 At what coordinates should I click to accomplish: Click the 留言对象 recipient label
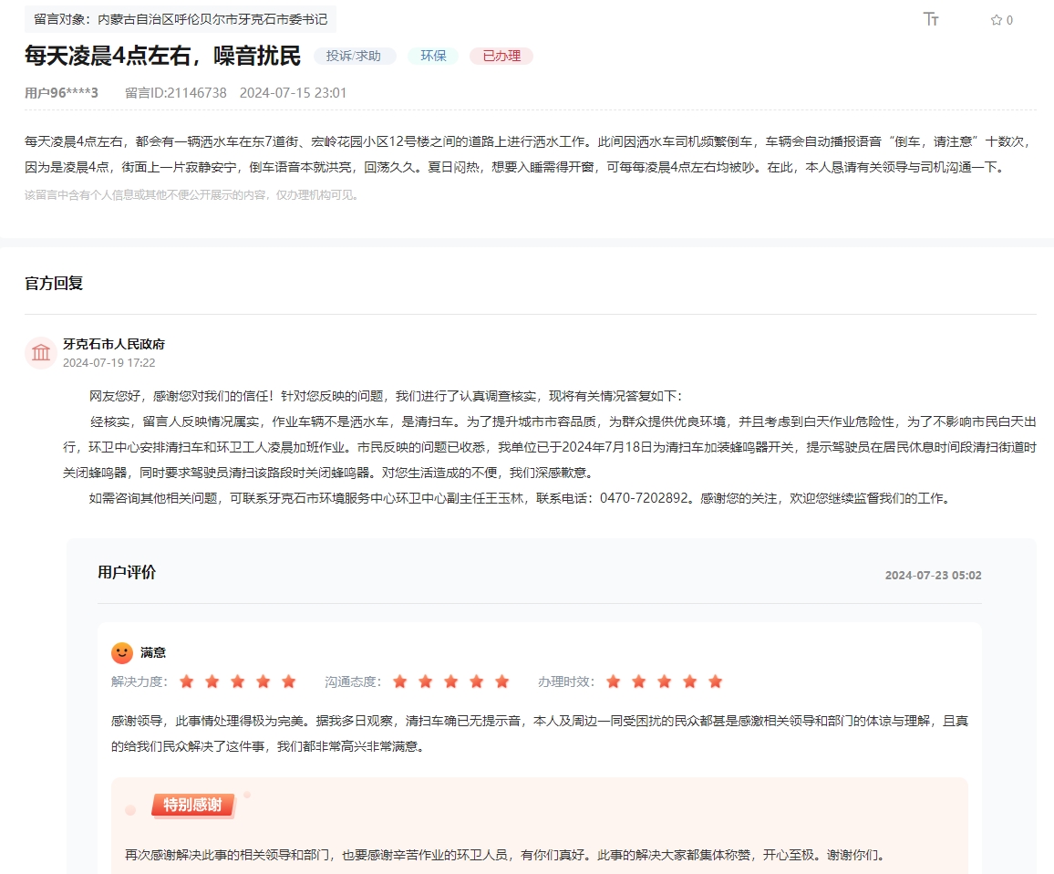pos(181,18)
